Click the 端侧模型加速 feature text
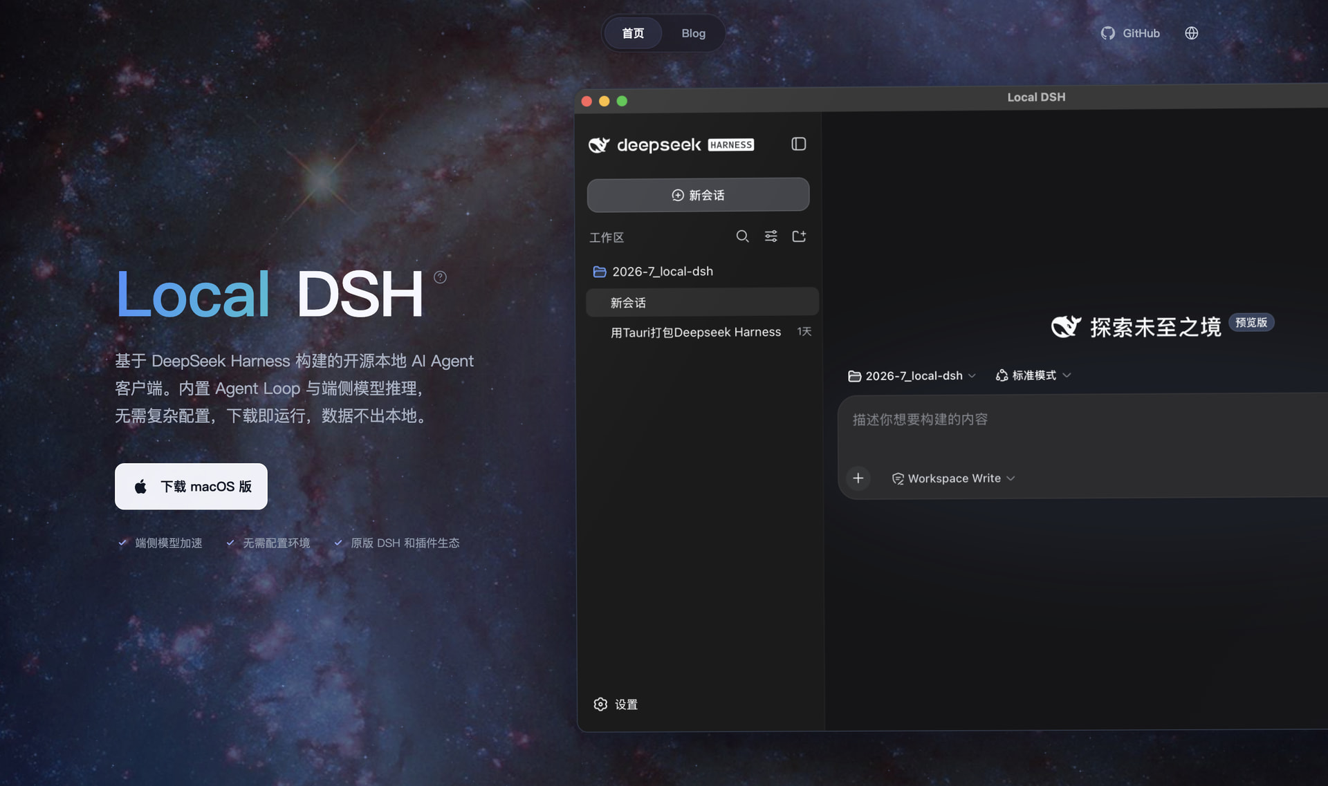1328x786 pixels. click(x=169, y=543)
